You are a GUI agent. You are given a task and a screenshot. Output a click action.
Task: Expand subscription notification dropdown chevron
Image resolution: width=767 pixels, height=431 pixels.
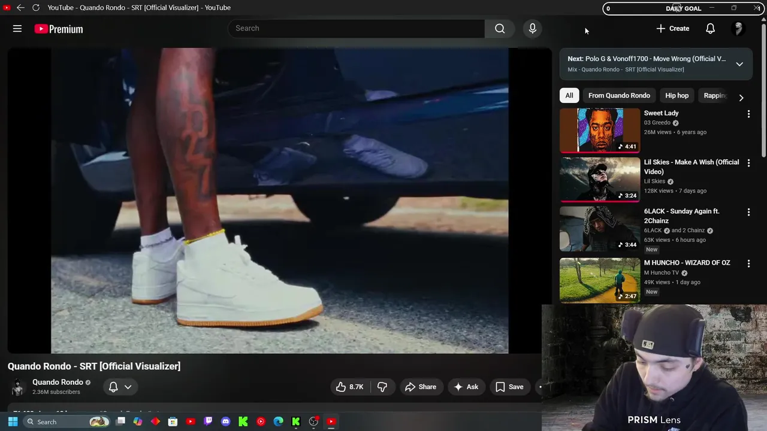pyautogui.click(x=128, y=387)
